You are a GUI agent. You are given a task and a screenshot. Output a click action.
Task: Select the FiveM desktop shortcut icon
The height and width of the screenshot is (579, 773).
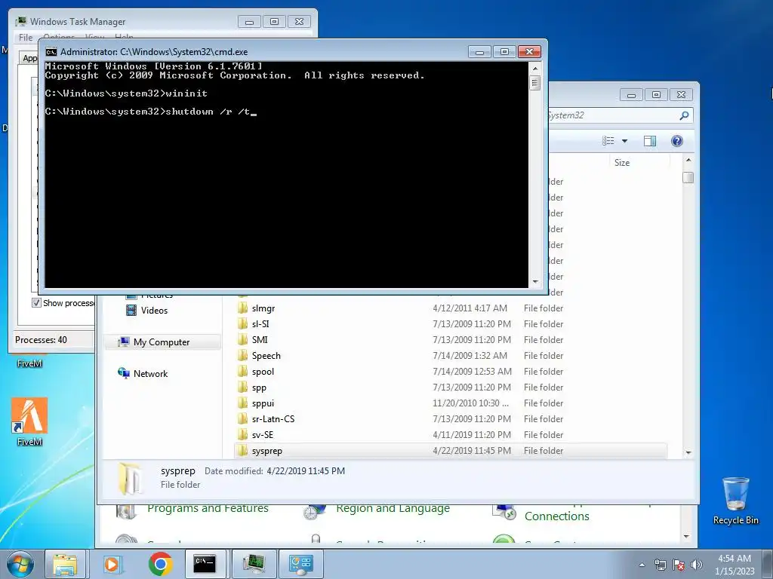[x=29, y=422]
